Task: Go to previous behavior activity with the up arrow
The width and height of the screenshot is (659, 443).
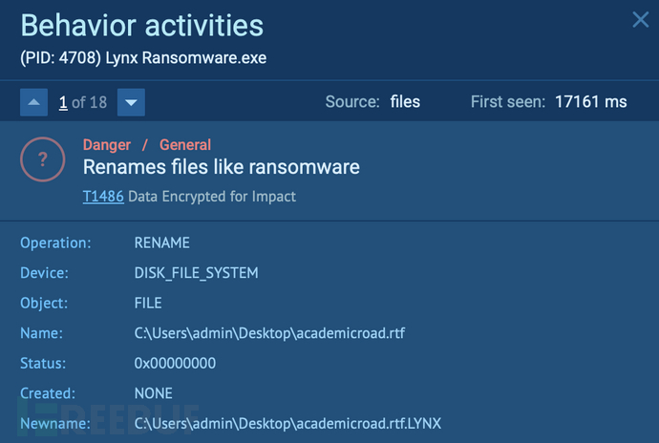Action: click(33, 101)
